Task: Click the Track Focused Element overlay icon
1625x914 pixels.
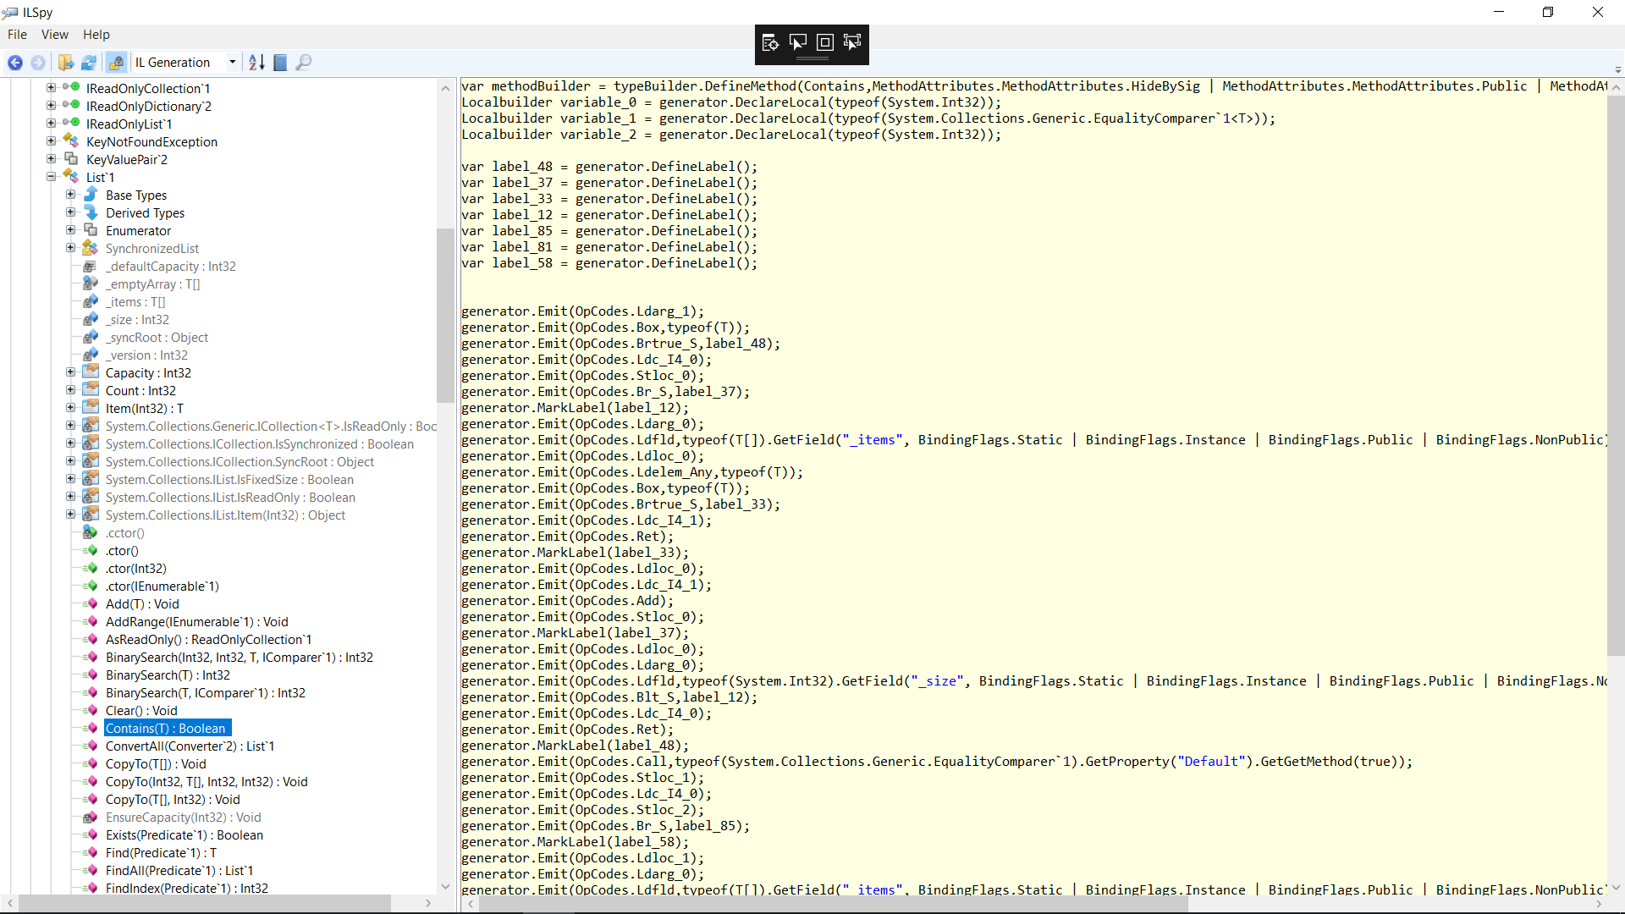Action: pos(852,42)
